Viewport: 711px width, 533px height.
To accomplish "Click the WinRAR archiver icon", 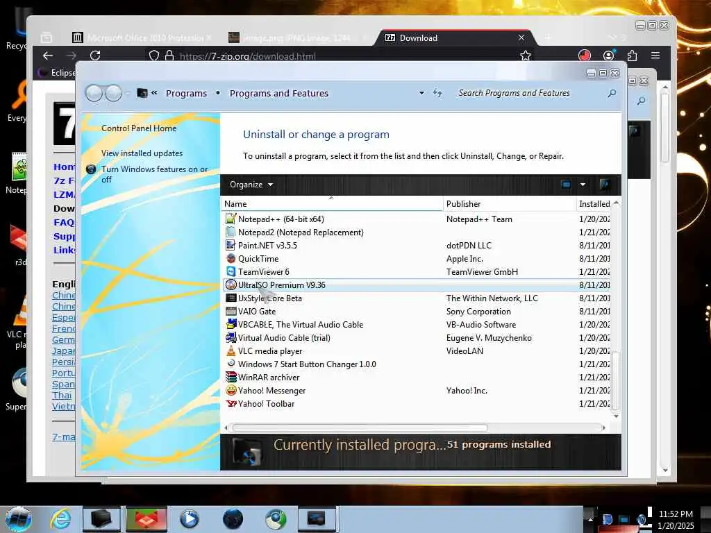I will pyautogui.click(x=231, y=377).
